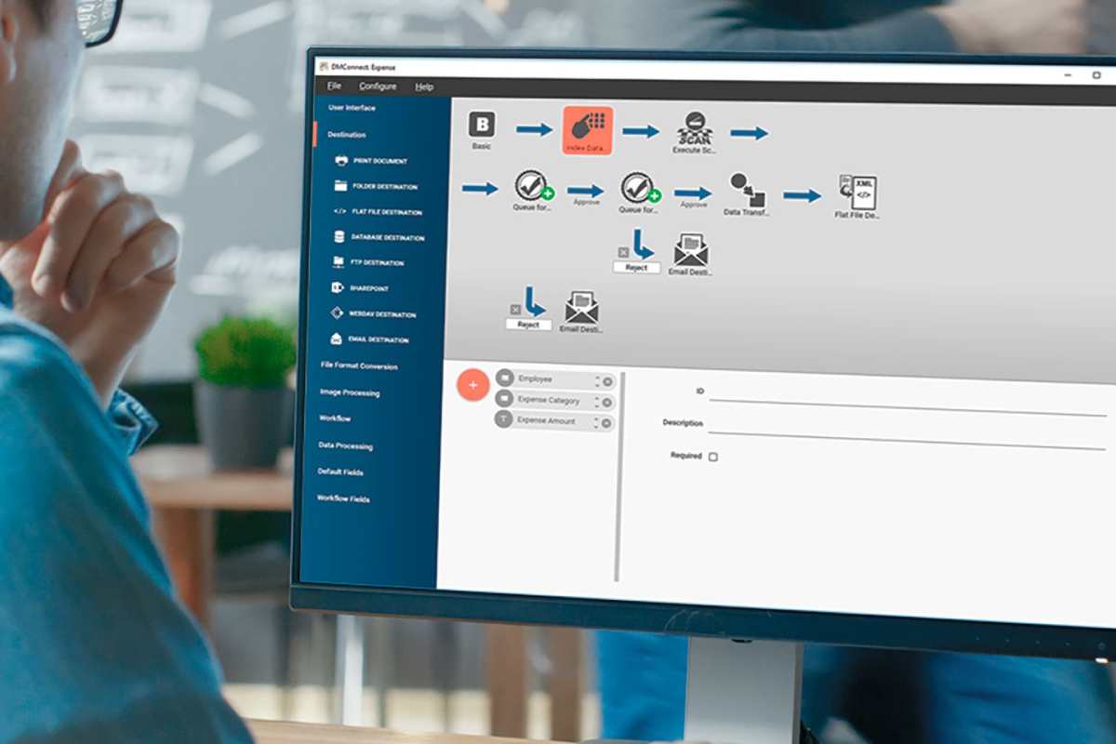Select the Expense Category field item
The width and height of the screenshot is (1116, 744).
point(548,401)
